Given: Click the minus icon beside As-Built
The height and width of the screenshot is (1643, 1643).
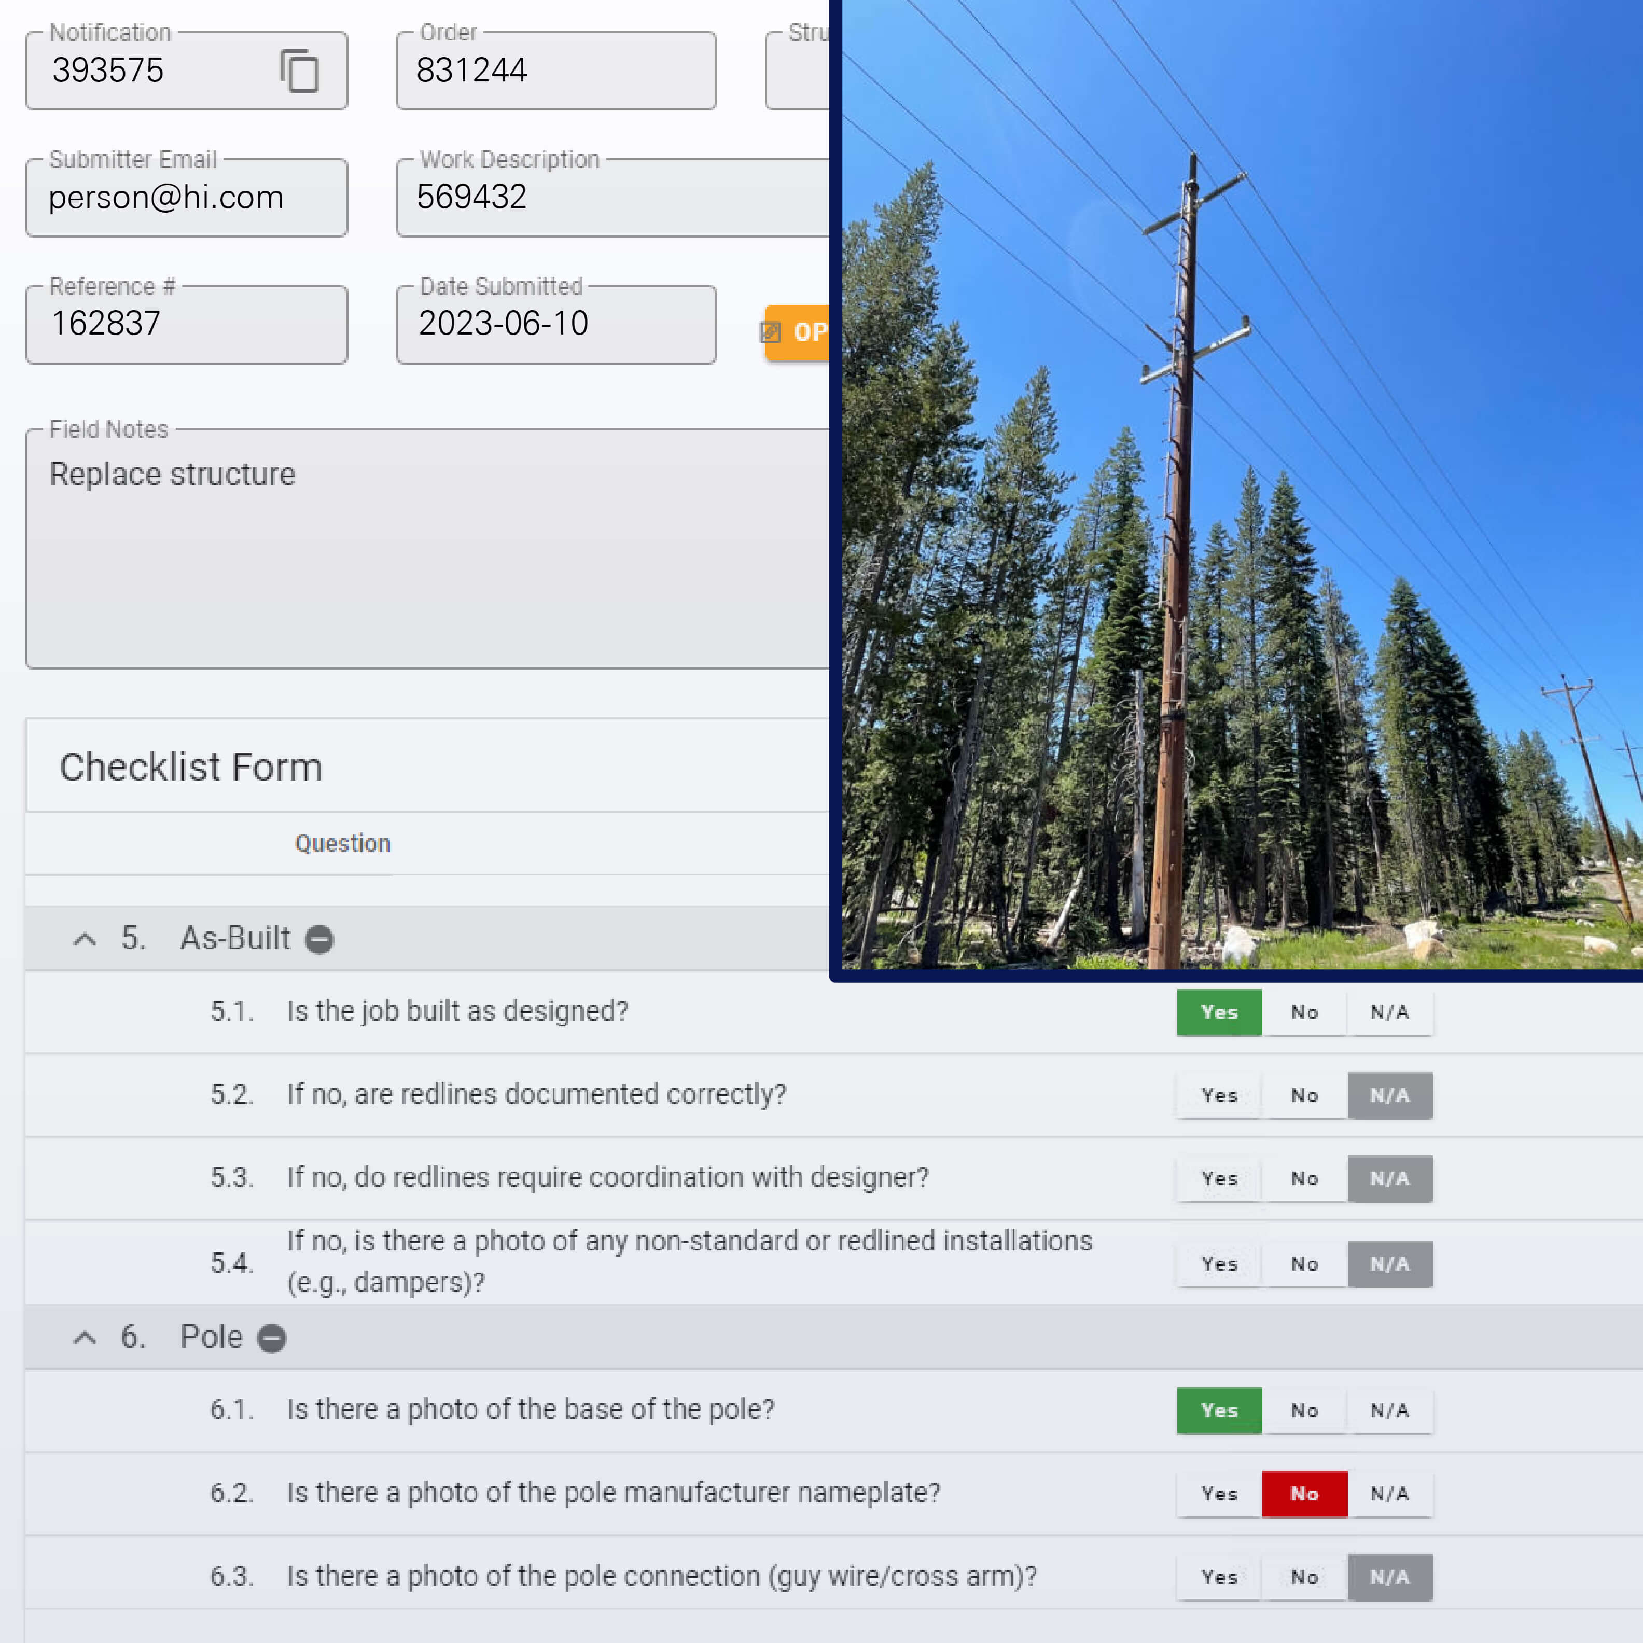Looking at the screenshot, I should point(319,939).
